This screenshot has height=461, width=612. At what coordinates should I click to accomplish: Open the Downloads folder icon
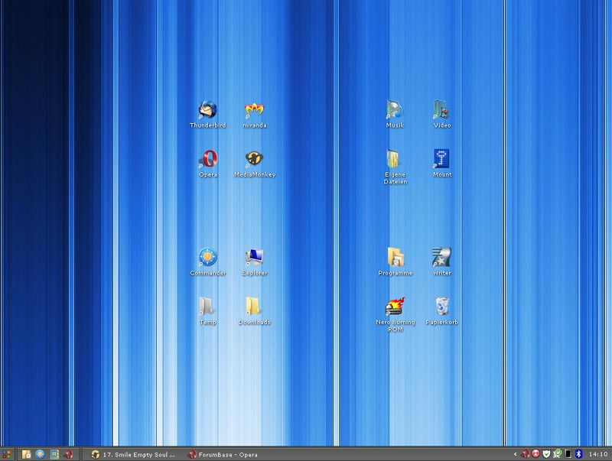coord(255,311)
